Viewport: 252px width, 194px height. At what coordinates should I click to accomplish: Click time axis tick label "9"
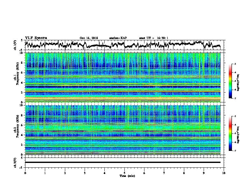pos(204,173)
